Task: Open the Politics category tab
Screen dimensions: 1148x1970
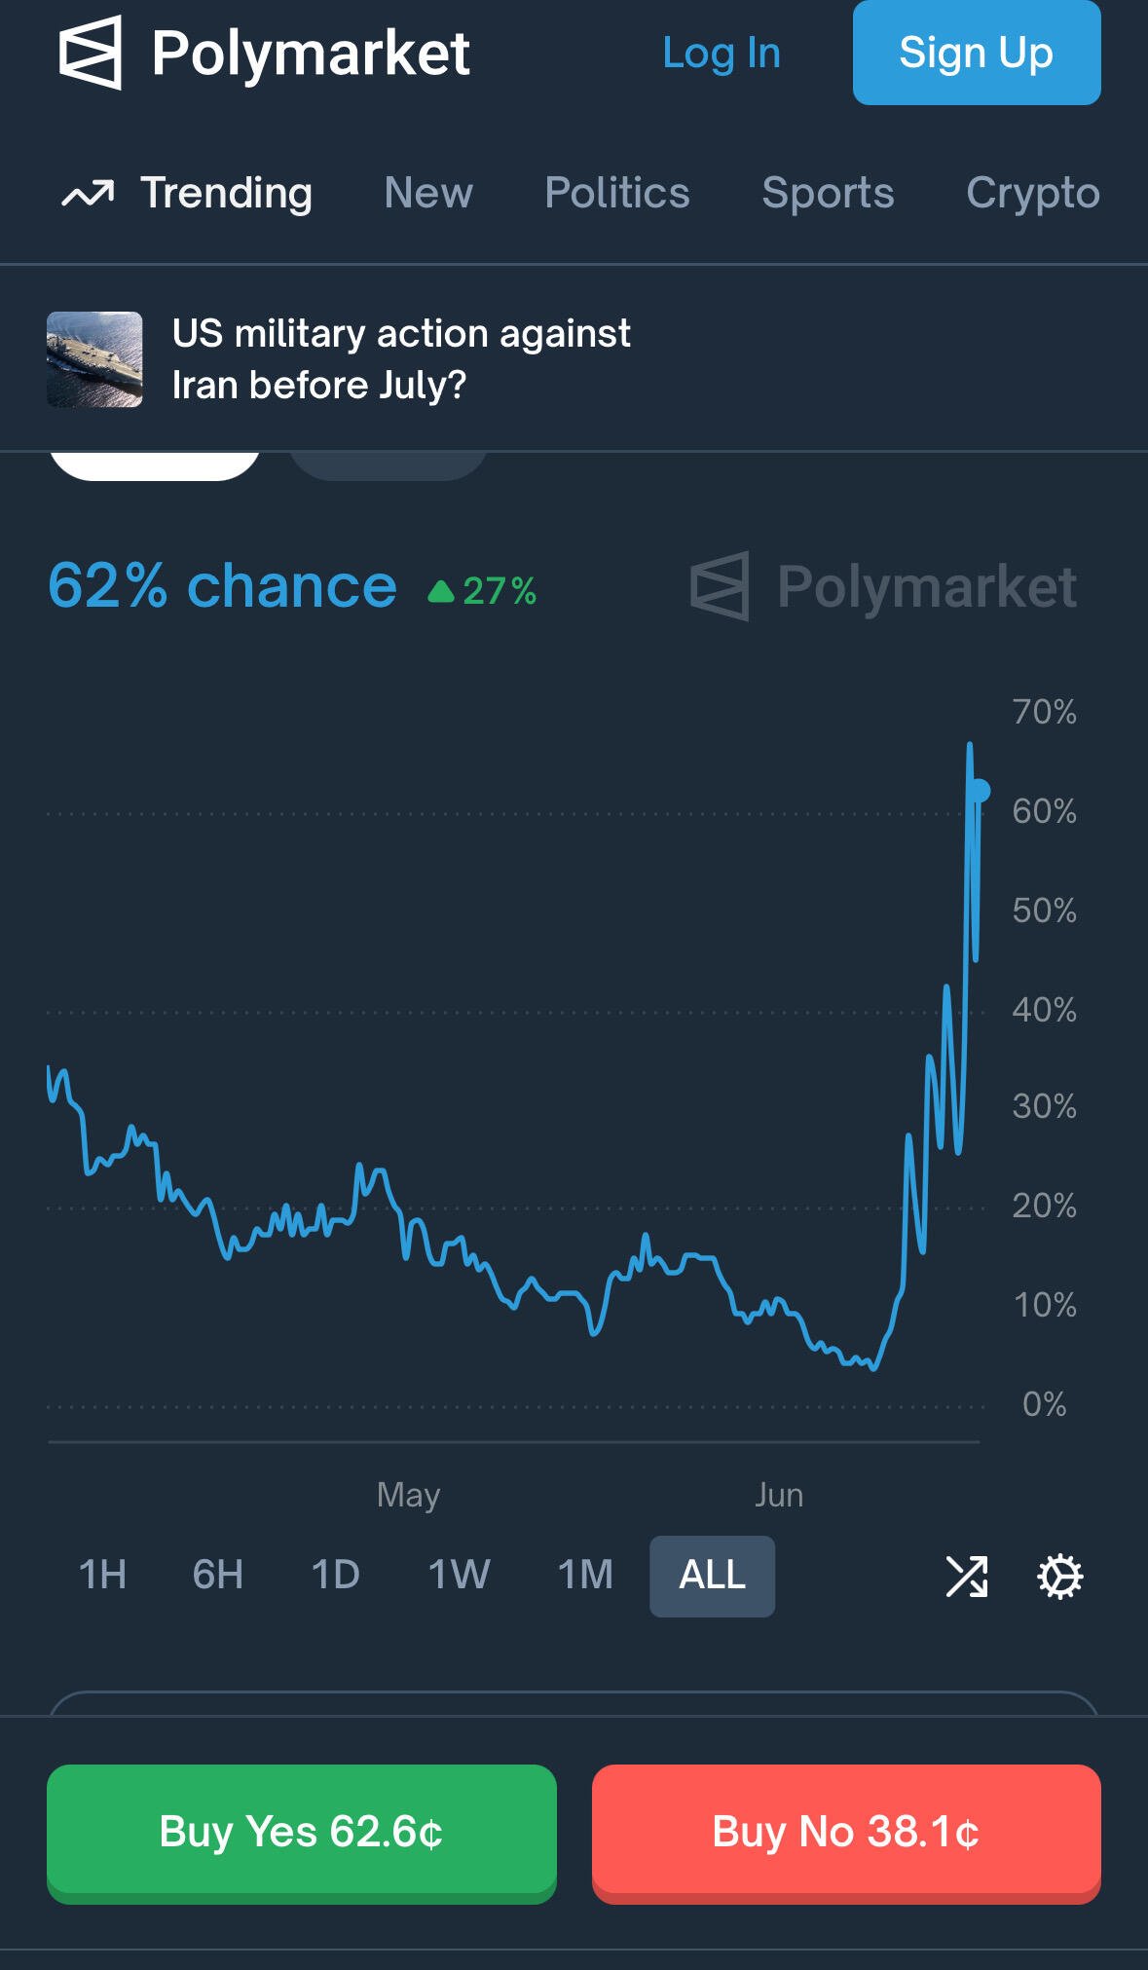Action: [617, 193]
